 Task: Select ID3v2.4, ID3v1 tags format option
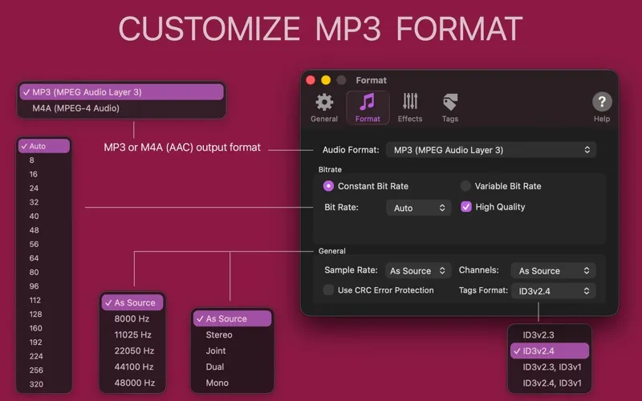[550, 383]
